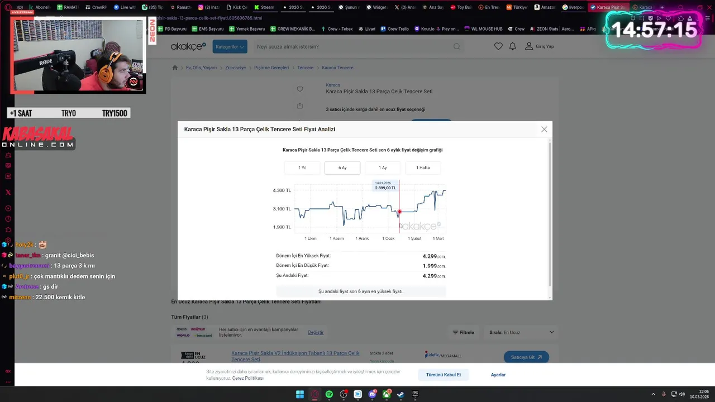This screenshot has width=715, height=402.
Task: Select the 1 Hafta price range
Action: pos(423,167)
